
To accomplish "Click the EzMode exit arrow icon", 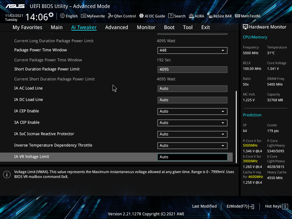I will (251, 206).
